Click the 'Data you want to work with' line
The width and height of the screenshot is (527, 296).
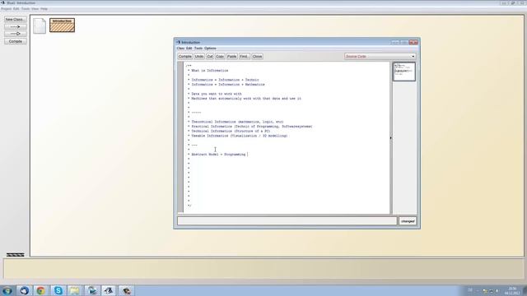click(x=217, y=94)
